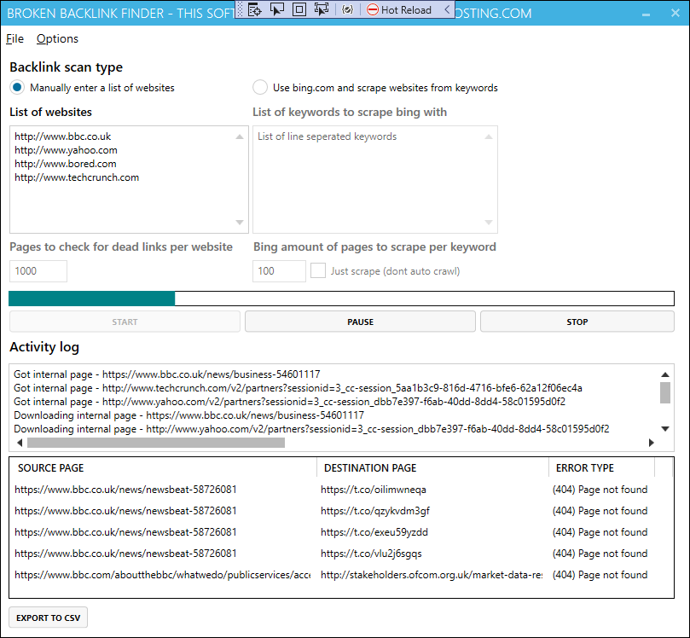Click http://www.bbc.co.uk in the websites list
The width and height of the screenshot is (690, 638).
click(x=63, y=136)
